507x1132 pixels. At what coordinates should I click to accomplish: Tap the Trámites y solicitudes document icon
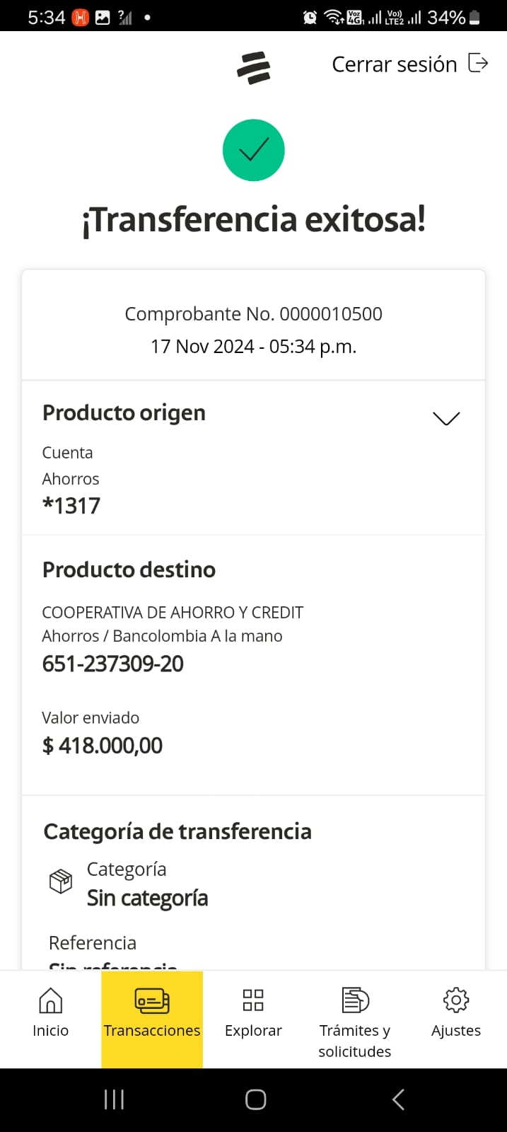pos(355,1000)
